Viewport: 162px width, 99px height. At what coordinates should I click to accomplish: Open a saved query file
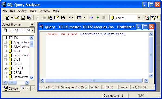(x=17, y=18)
